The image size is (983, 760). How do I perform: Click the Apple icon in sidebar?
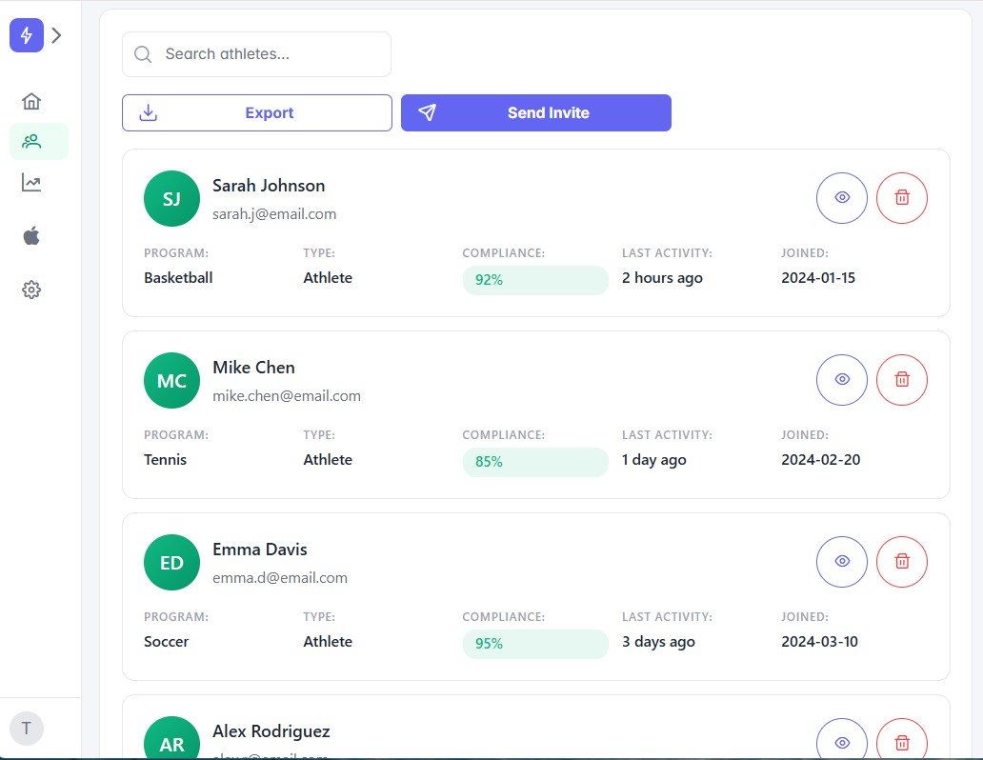31,236
